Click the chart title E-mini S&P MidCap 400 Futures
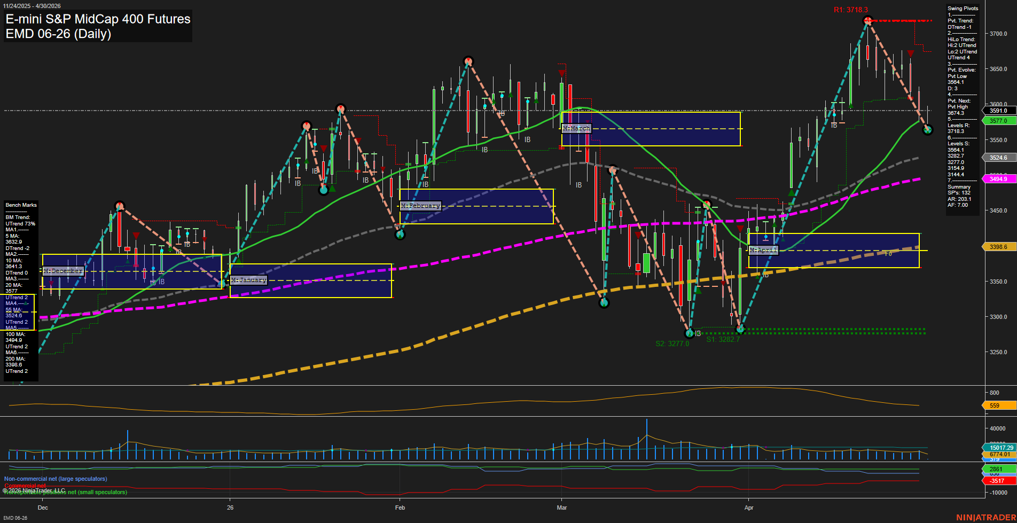 click(x=98, y=19)
